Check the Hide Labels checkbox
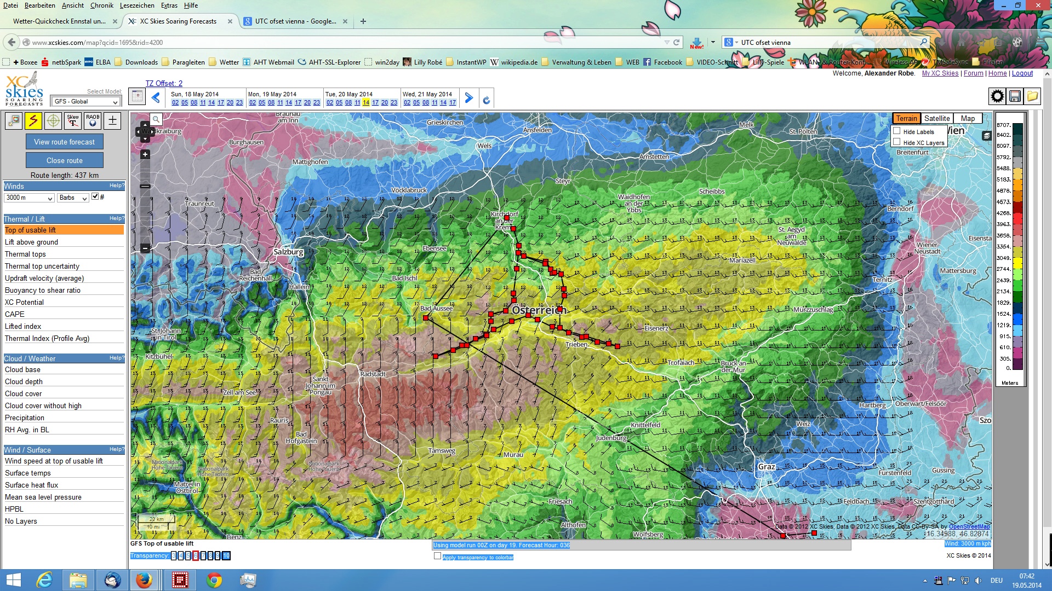Screen dimensions: 1052x591 (897, 131)
